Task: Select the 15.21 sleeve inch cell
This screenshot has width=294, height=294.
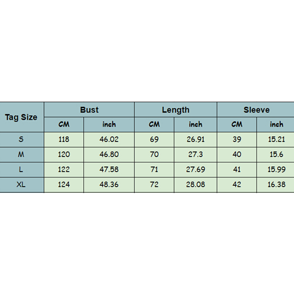Action: tap(276, 139)
